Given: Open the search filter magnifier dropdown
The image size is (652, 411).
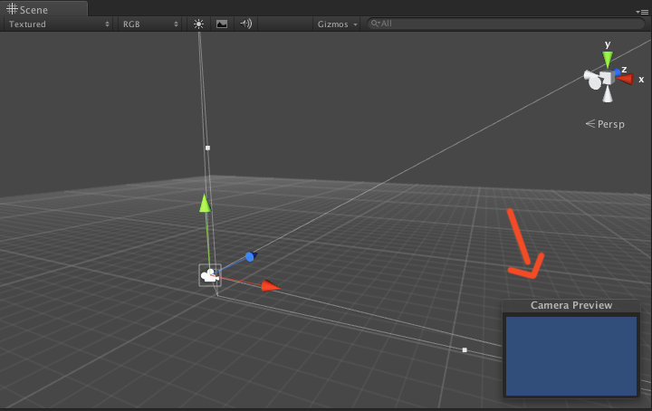Looking at the screenshot, I should coord(376,24).
